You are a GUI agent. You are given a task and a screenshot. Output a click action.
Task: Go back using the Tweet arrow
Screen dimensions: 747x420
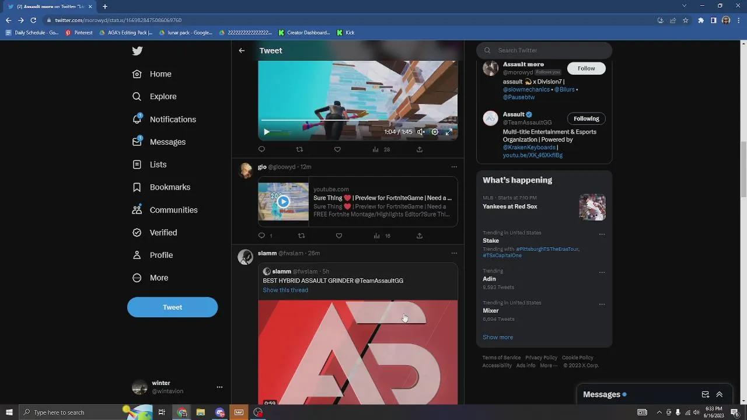click(242, 51)
